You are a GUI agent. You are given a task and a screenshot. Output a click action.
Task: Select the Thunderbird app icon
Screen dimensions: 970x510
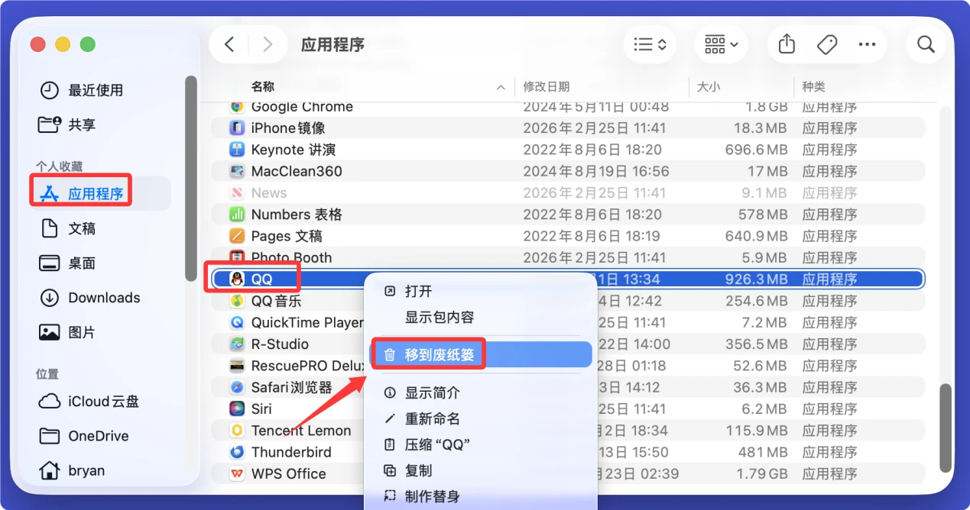point(238,452)
